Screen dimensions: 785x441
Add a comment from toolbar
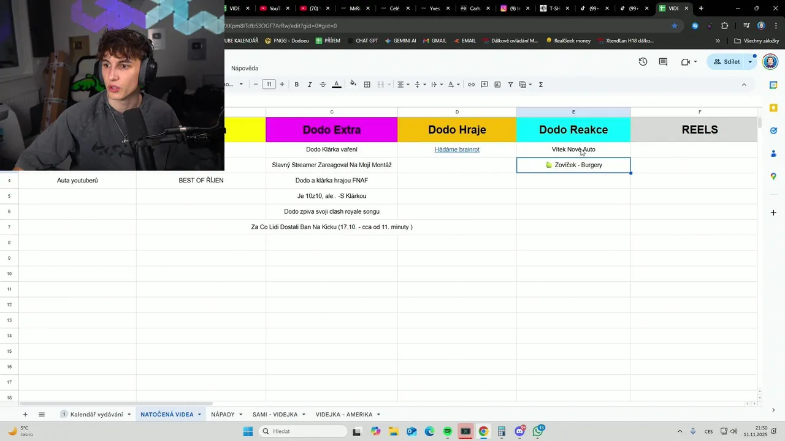point(484,85)
